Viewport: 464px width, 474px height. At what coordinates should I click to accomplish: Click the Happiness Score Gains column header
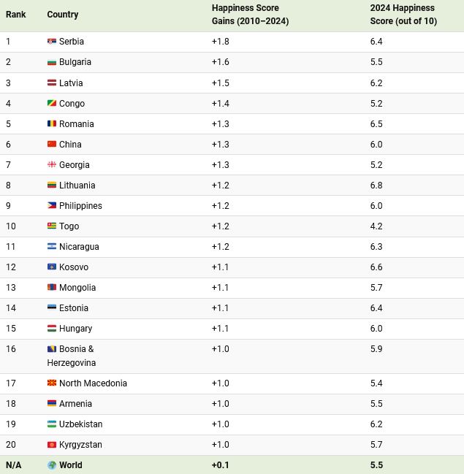pos(250,15)
